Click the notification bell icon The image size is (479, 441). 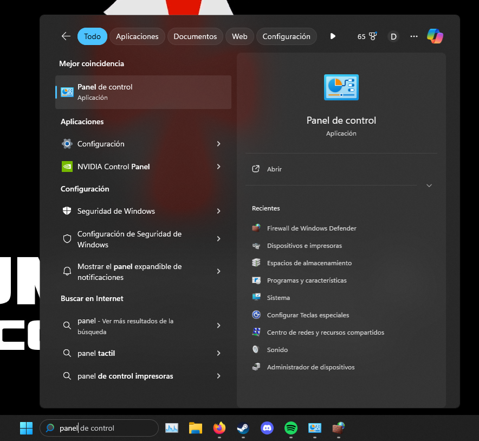pyautogui.click(x=67, y=271)
